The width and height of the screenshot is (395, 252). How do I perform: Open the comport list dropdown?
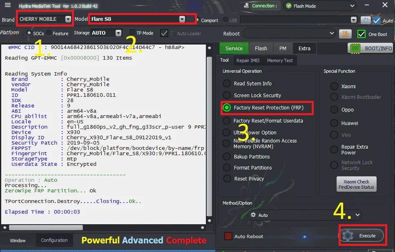click(x=299, y=20)
